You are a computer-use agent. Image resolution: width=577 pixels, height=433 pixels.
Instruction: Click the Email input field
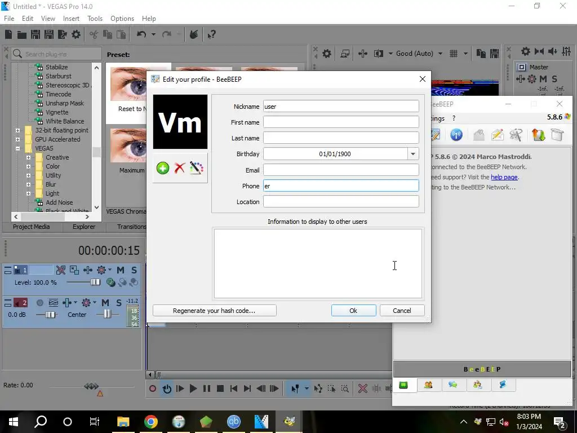(341, 170)
